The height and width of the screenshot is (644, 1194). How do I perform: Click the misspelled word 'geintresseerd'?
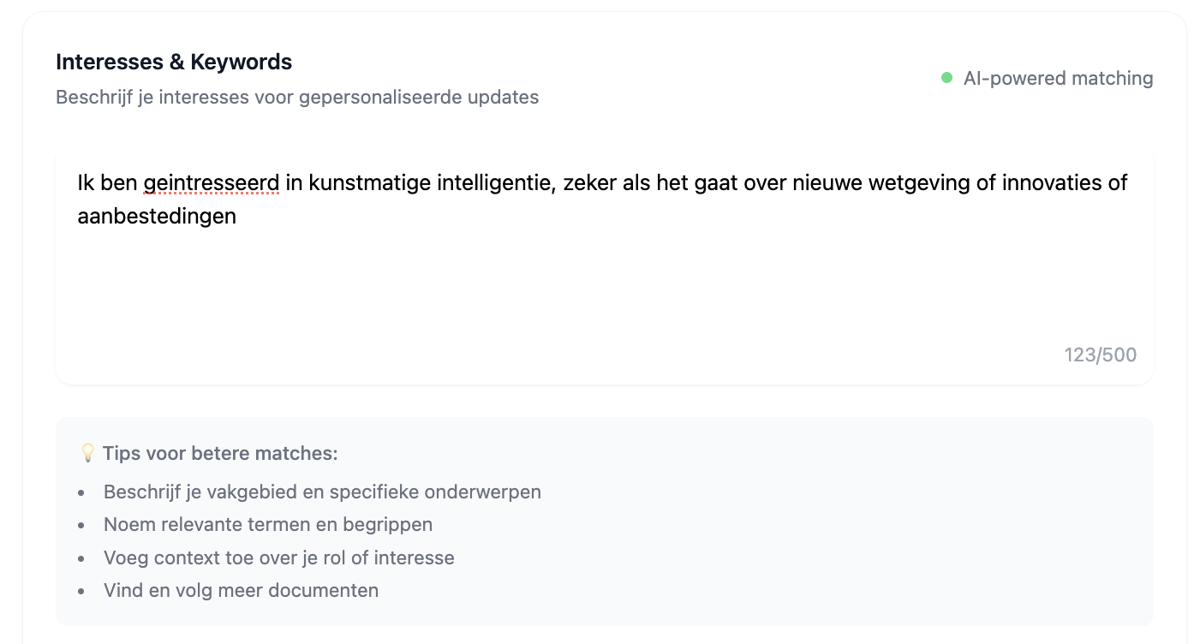click(x=212, y=182)
